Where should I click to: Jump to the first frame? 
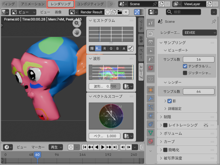[85, 147]
